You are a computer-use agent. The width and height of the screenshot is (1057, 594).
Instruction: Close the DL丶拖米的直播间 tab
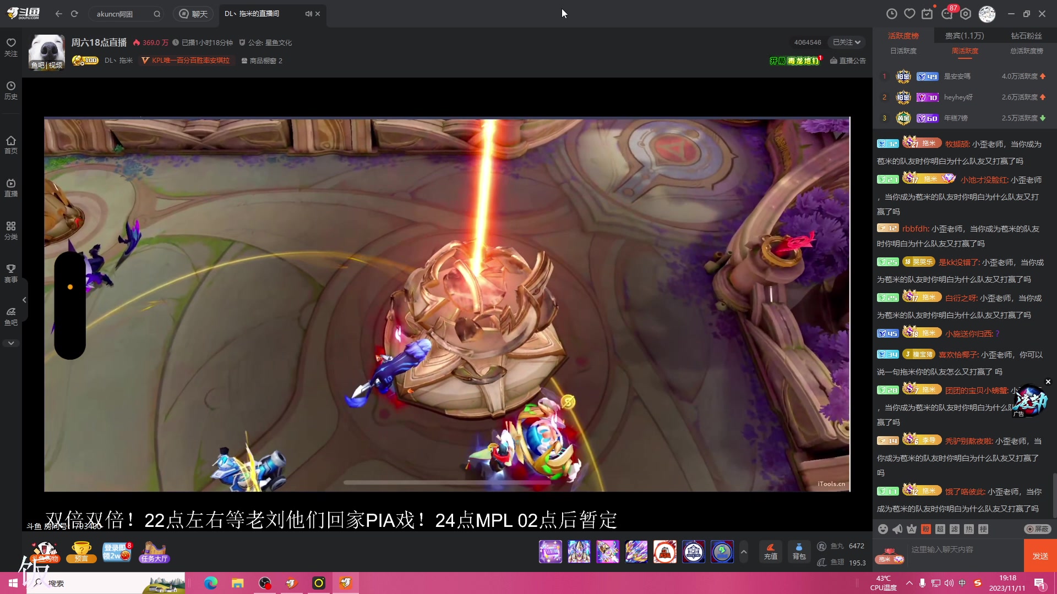coord(318,14)
